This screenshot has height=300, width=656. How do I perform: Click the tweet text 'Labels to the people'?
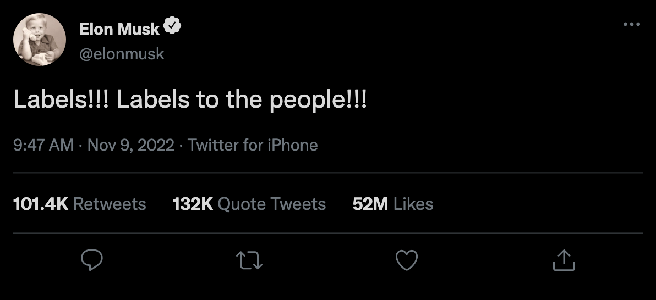(x=240, y=101)
